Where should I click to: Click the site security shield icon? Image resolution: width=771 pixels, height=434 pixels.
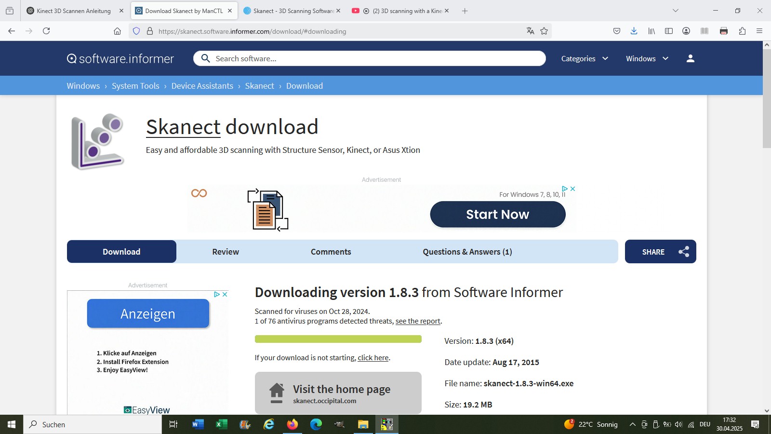pyautogui.click(x=136, y=31)
